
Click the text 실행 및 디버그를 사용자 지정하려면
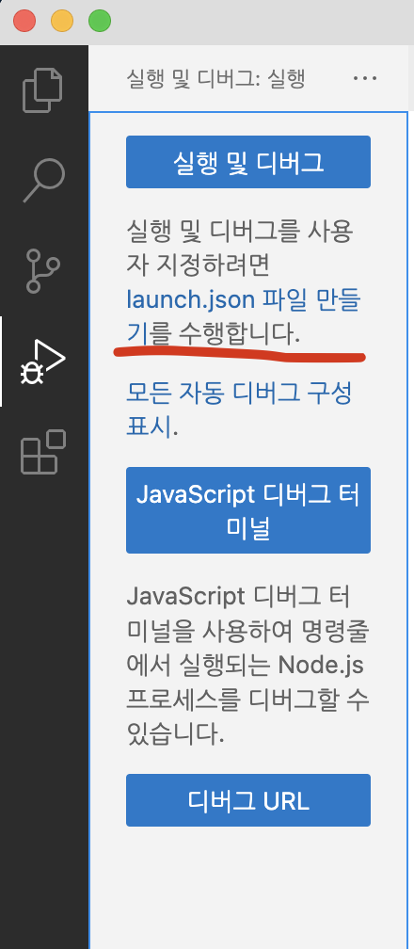pos(240,247)
